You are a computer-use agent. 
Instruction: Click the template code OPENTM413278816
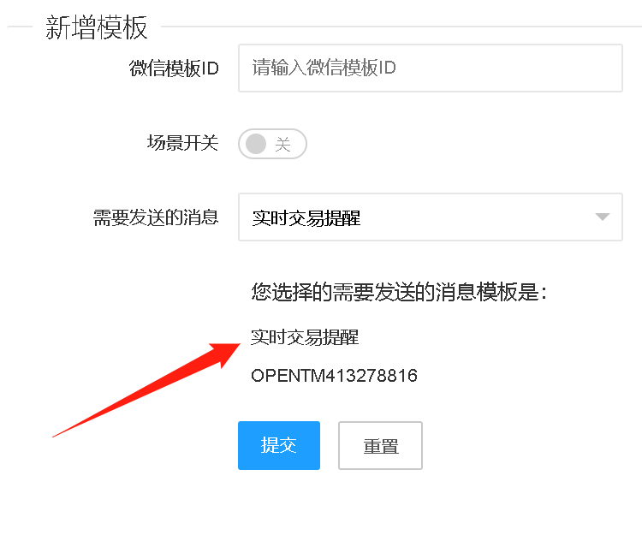coord(334,375)
